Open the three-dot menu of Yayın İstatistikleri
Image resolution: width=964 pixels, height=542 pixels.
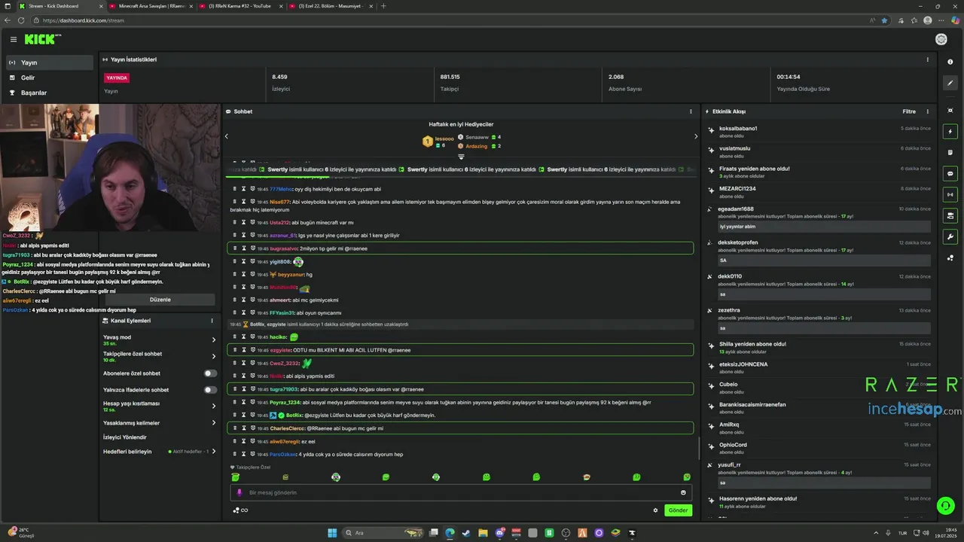[927, 59]
